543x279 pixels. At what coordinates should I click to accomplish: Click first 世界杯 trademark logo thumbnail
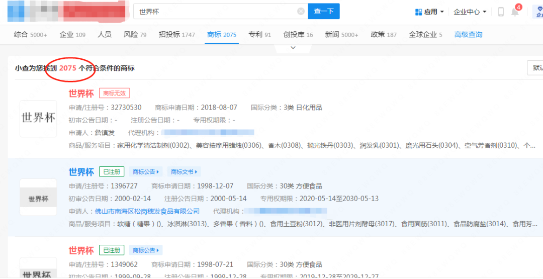pyautogui.click(x=38, y=119)
